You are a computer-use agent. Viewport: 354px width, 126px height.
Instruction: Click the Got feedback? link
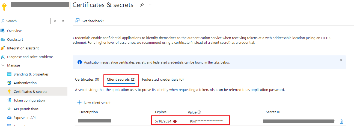pyautogui.click(x=93, y=21)
